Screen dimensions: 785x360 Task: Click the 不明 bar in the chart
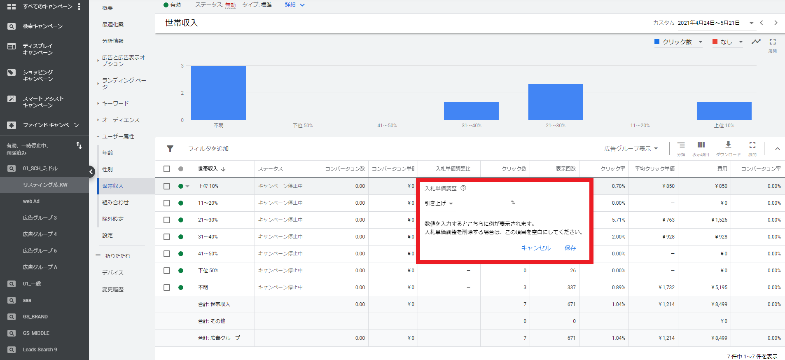point(218,93)
